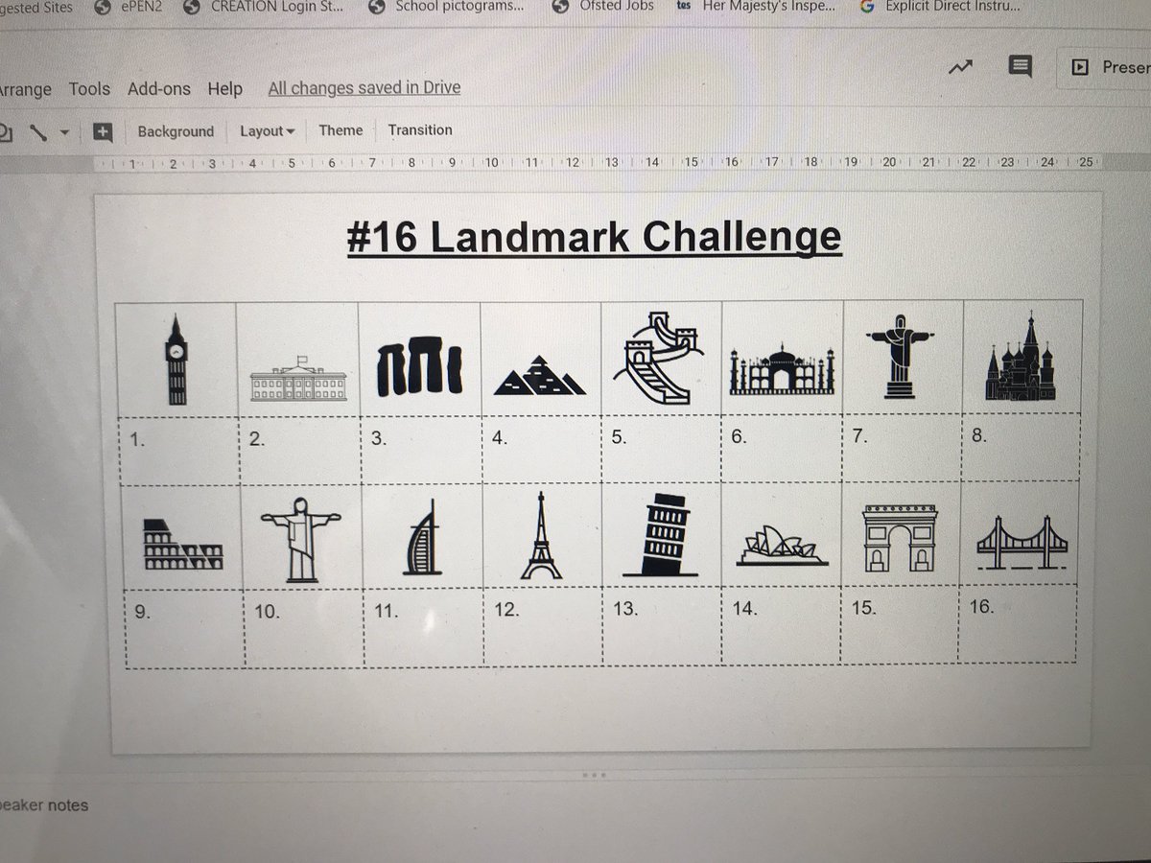Click answer cell numbered 5.
Viewport: 1151px width, 863px height.
pos(661,447)
